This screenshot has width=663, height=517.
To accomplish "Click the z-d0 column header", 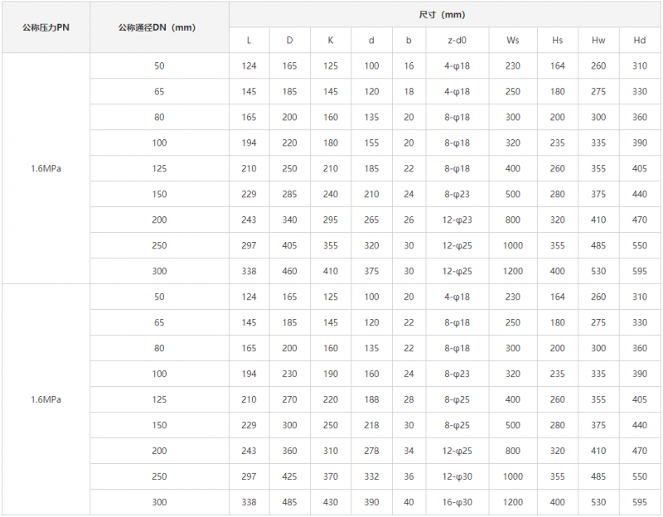I will click(457, 40).
